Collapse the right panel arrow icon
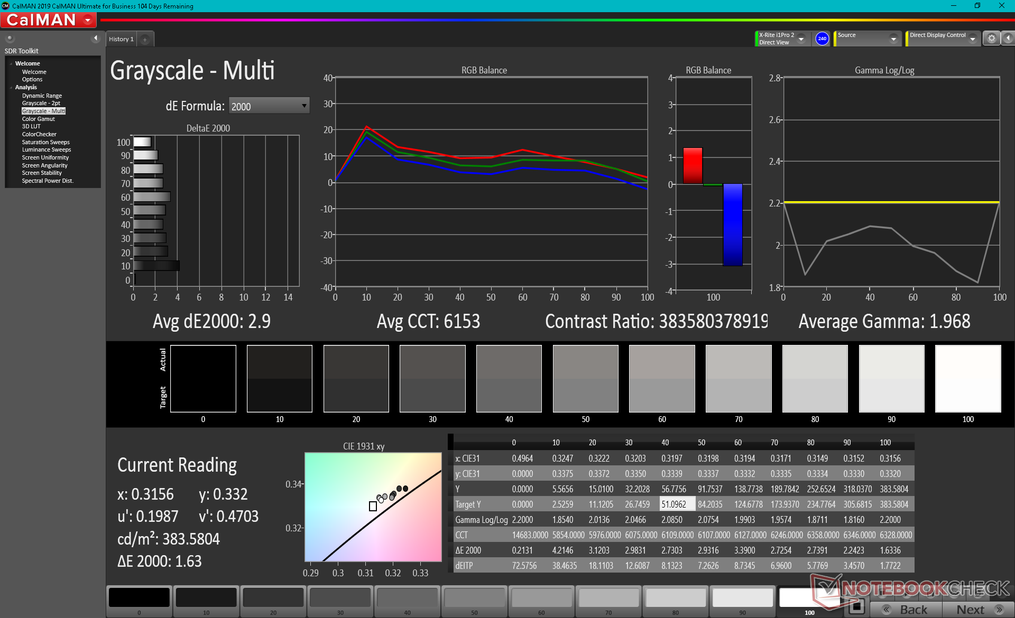1015x618 pixels. 1008,39
